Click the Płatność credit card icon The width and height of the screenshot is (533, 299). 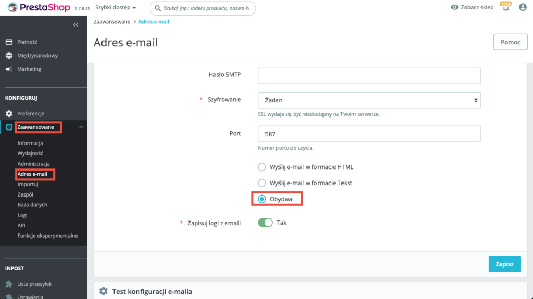pos(9,42)
